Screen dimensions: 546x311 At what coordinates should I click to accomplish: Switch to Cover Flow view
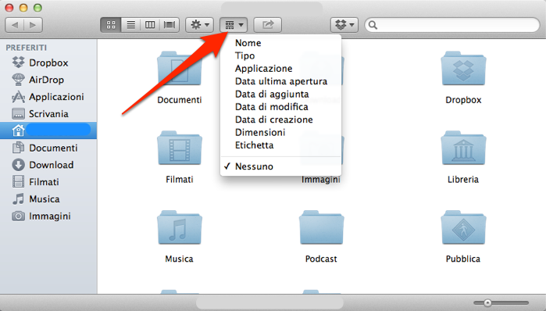tap(170, 25)
